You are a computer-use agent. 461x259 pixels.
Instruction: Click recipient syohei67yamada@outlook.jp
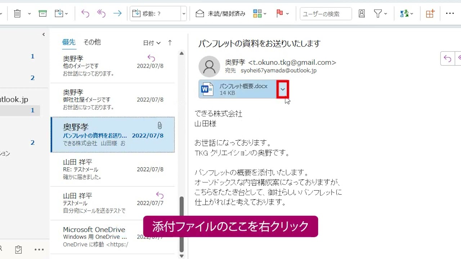[x=278, y=71]
